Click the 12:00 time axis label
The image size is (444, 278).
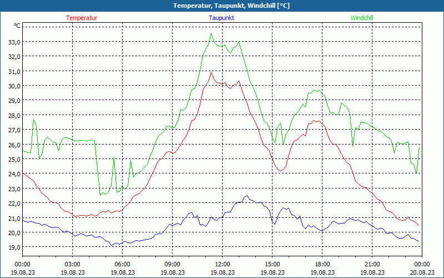pyautogui.click(x=223, y=265)
